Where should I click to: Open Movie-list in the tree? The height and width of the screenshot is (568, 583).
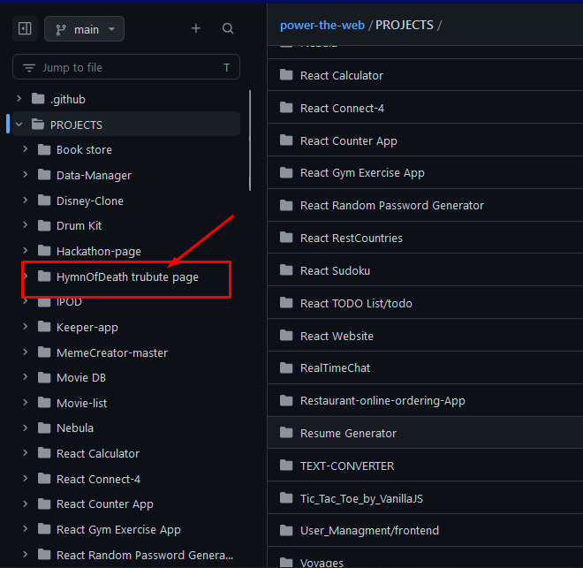tap(81, 403)
